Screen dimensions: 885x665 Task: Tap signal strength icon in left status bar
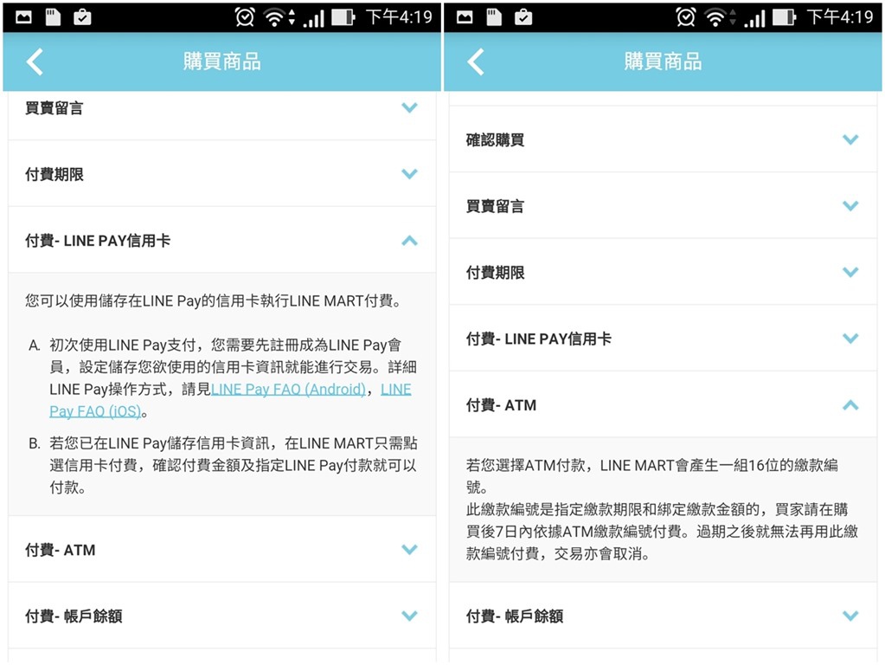pyautogui.click(x=314, y=18)
